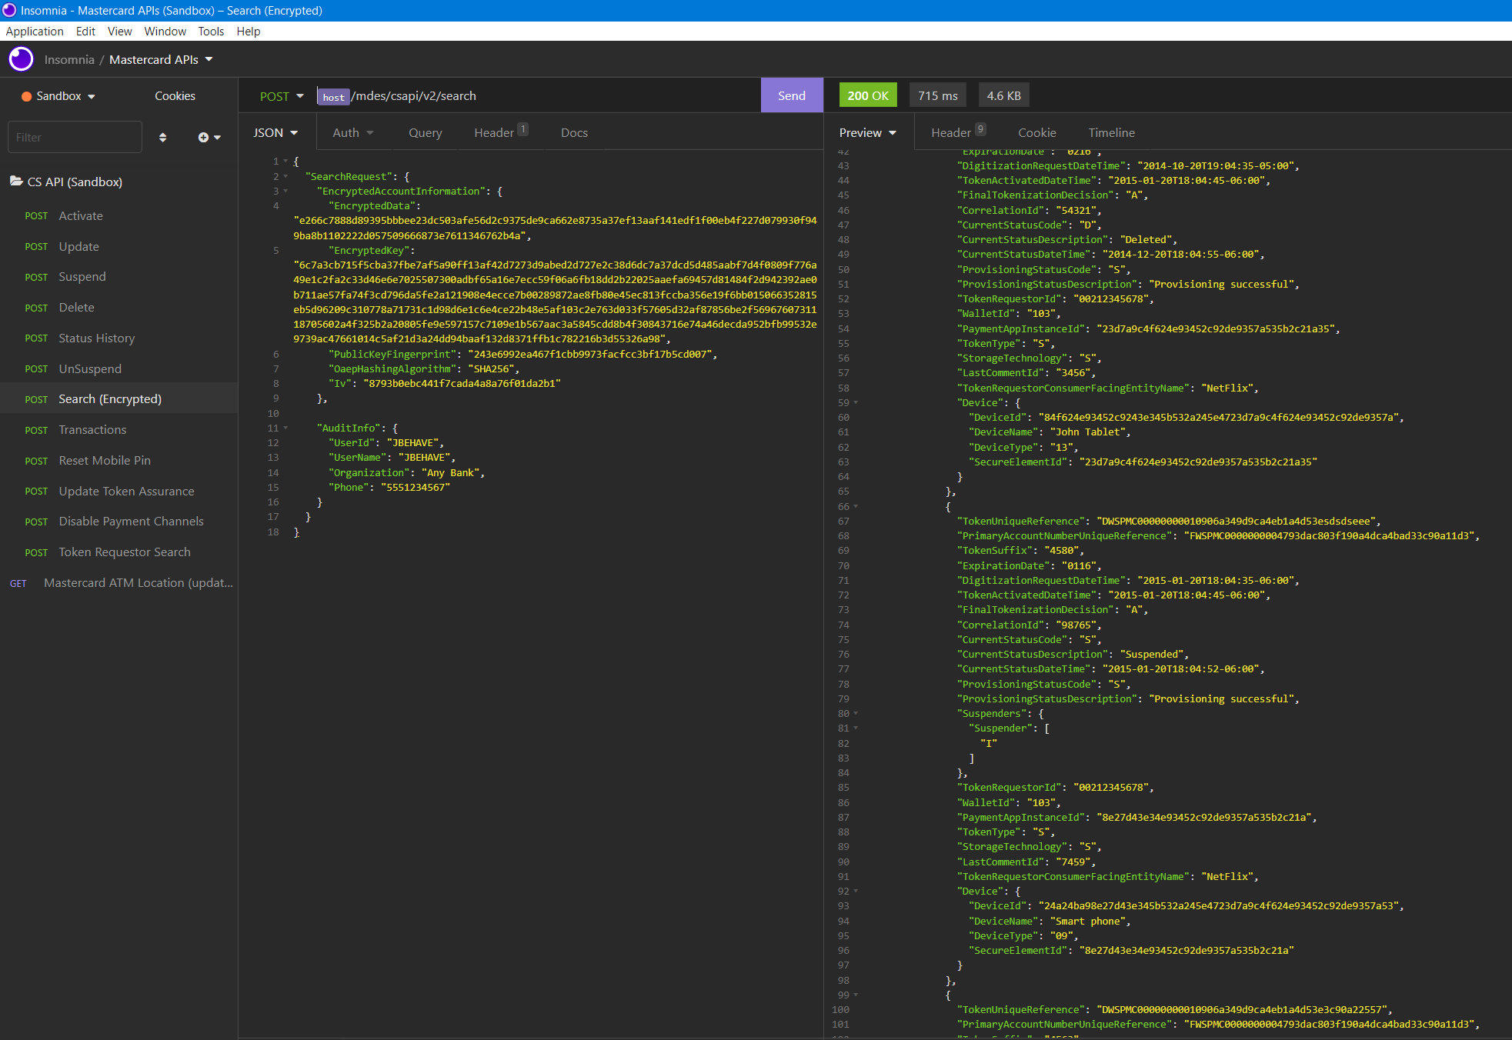Collapse Device fold arrow on line 59
Viewport: 1512px width, 1040px height.
point(856,403)
